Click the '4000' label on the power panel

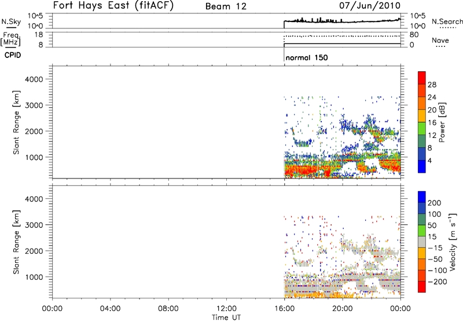34,79
